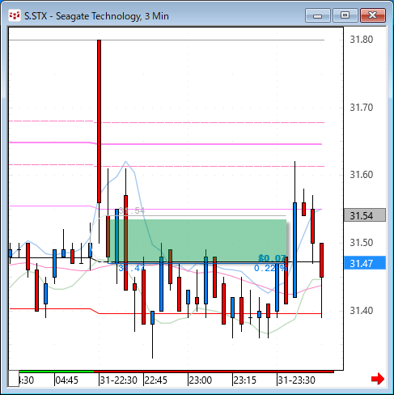Maximize the S.STX chart window
This screenshot has height=395, width=394.
tap(345, 15)
